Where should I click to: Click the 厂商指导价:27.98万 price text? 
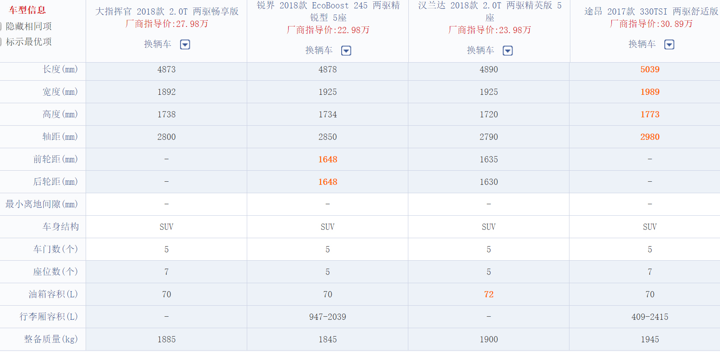coord(167,24)
